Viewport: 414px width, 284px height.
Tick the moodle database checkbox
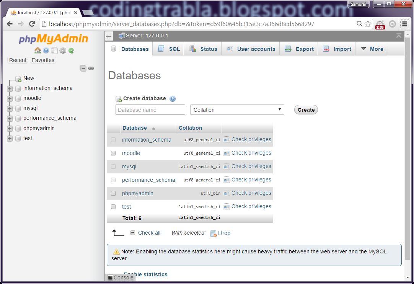coord(113,153)
